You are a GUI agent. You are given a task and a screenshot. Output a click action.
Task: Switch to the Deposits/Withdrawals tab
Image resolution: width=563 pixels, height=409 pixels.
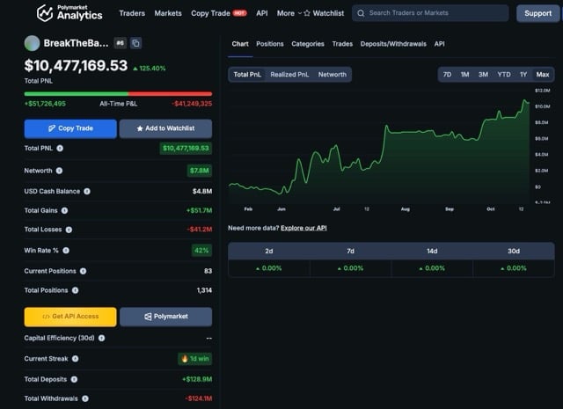pos(393,44)
